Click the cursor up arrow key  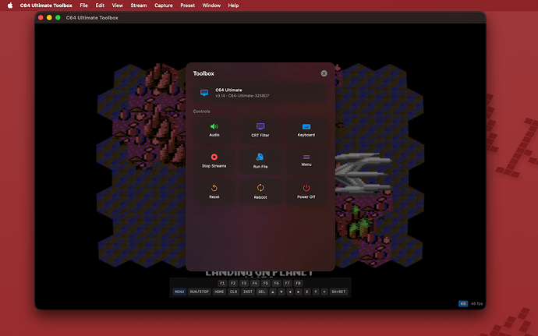coord(273,292)
